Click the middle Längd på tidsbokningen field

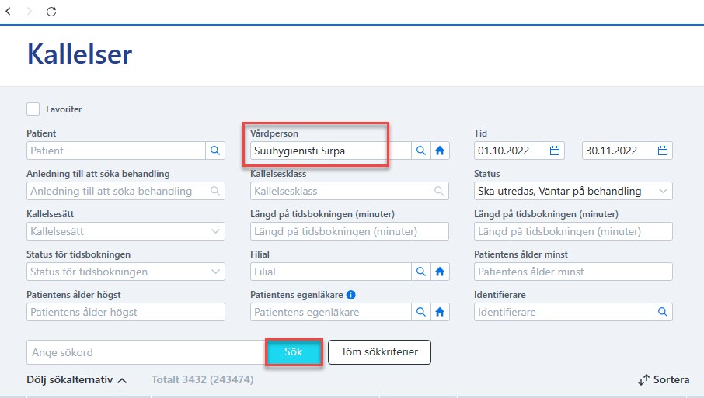350,231
